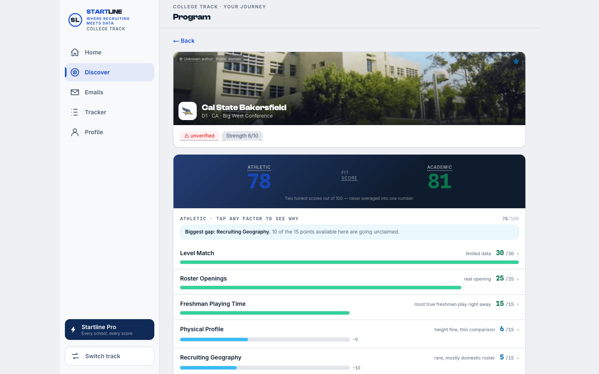Open Home in the sidebar
The width and height of the screenshot is (599, 374).
pos(109,52)
